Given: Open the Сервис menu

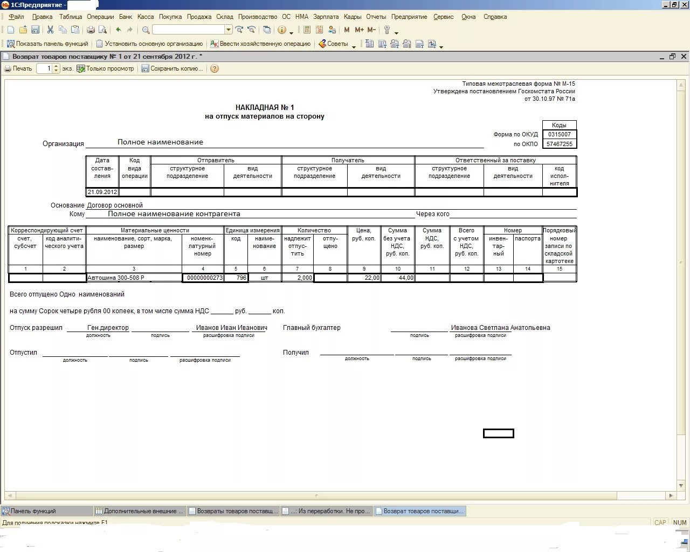Looking at the screenshot, I should [444, 17].
